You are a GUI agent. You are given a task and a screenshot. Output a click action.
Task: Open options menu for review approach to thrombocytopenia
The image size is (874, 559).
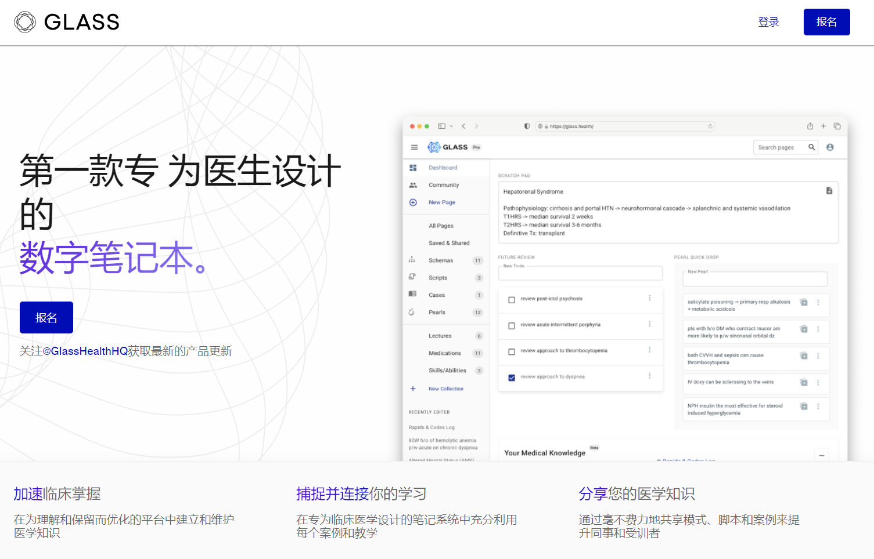coord(650,350)
